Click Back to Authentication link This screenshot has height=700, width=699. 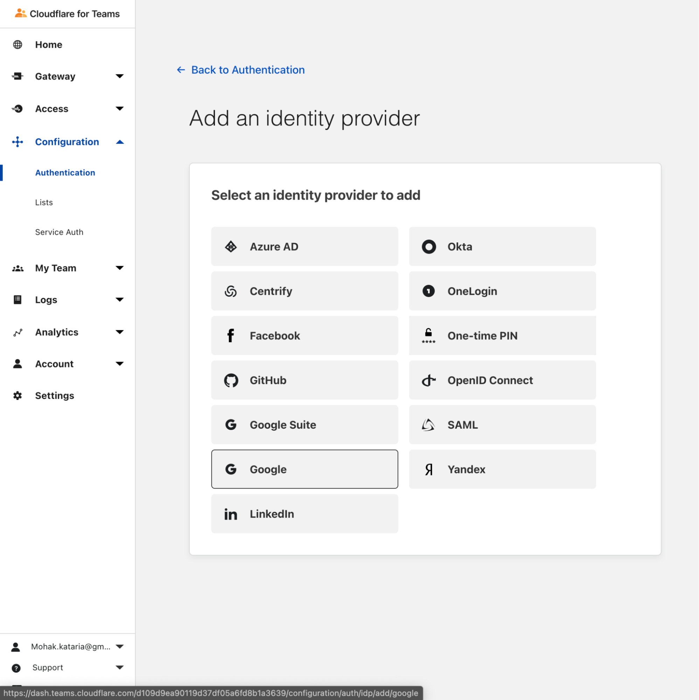[248, 70]
